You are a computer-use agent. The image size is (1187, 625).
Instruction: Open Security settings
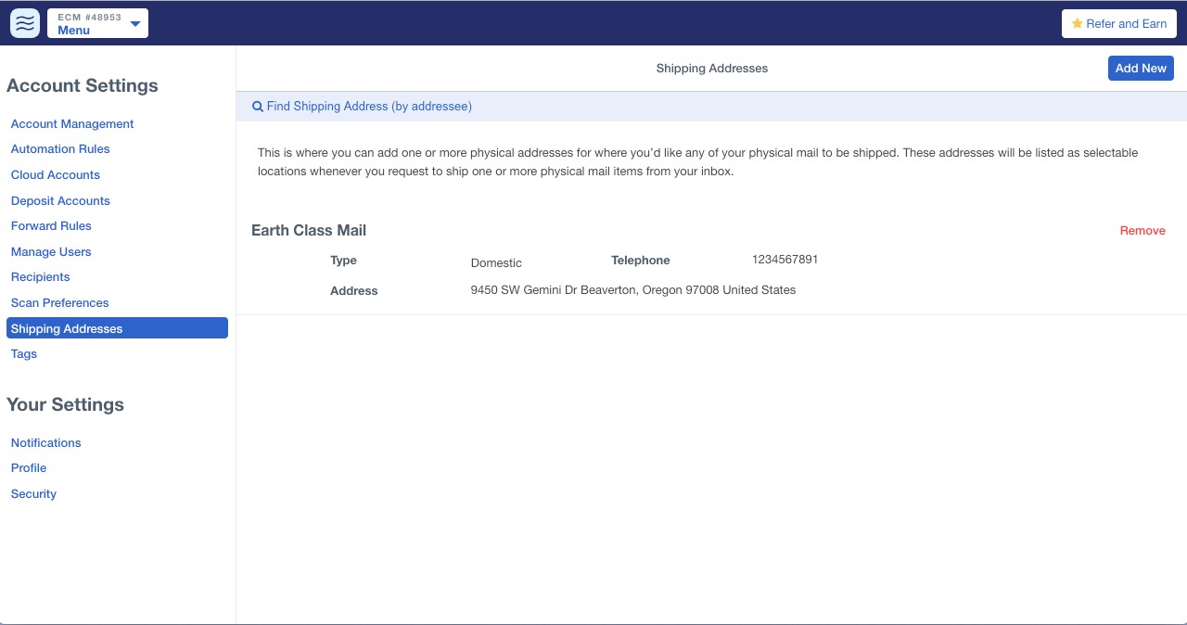(x=34, y=494)
